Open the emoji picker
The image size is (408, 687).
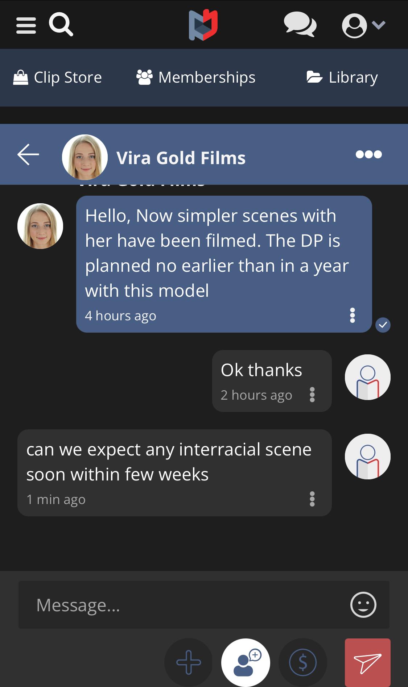point(363,604)
